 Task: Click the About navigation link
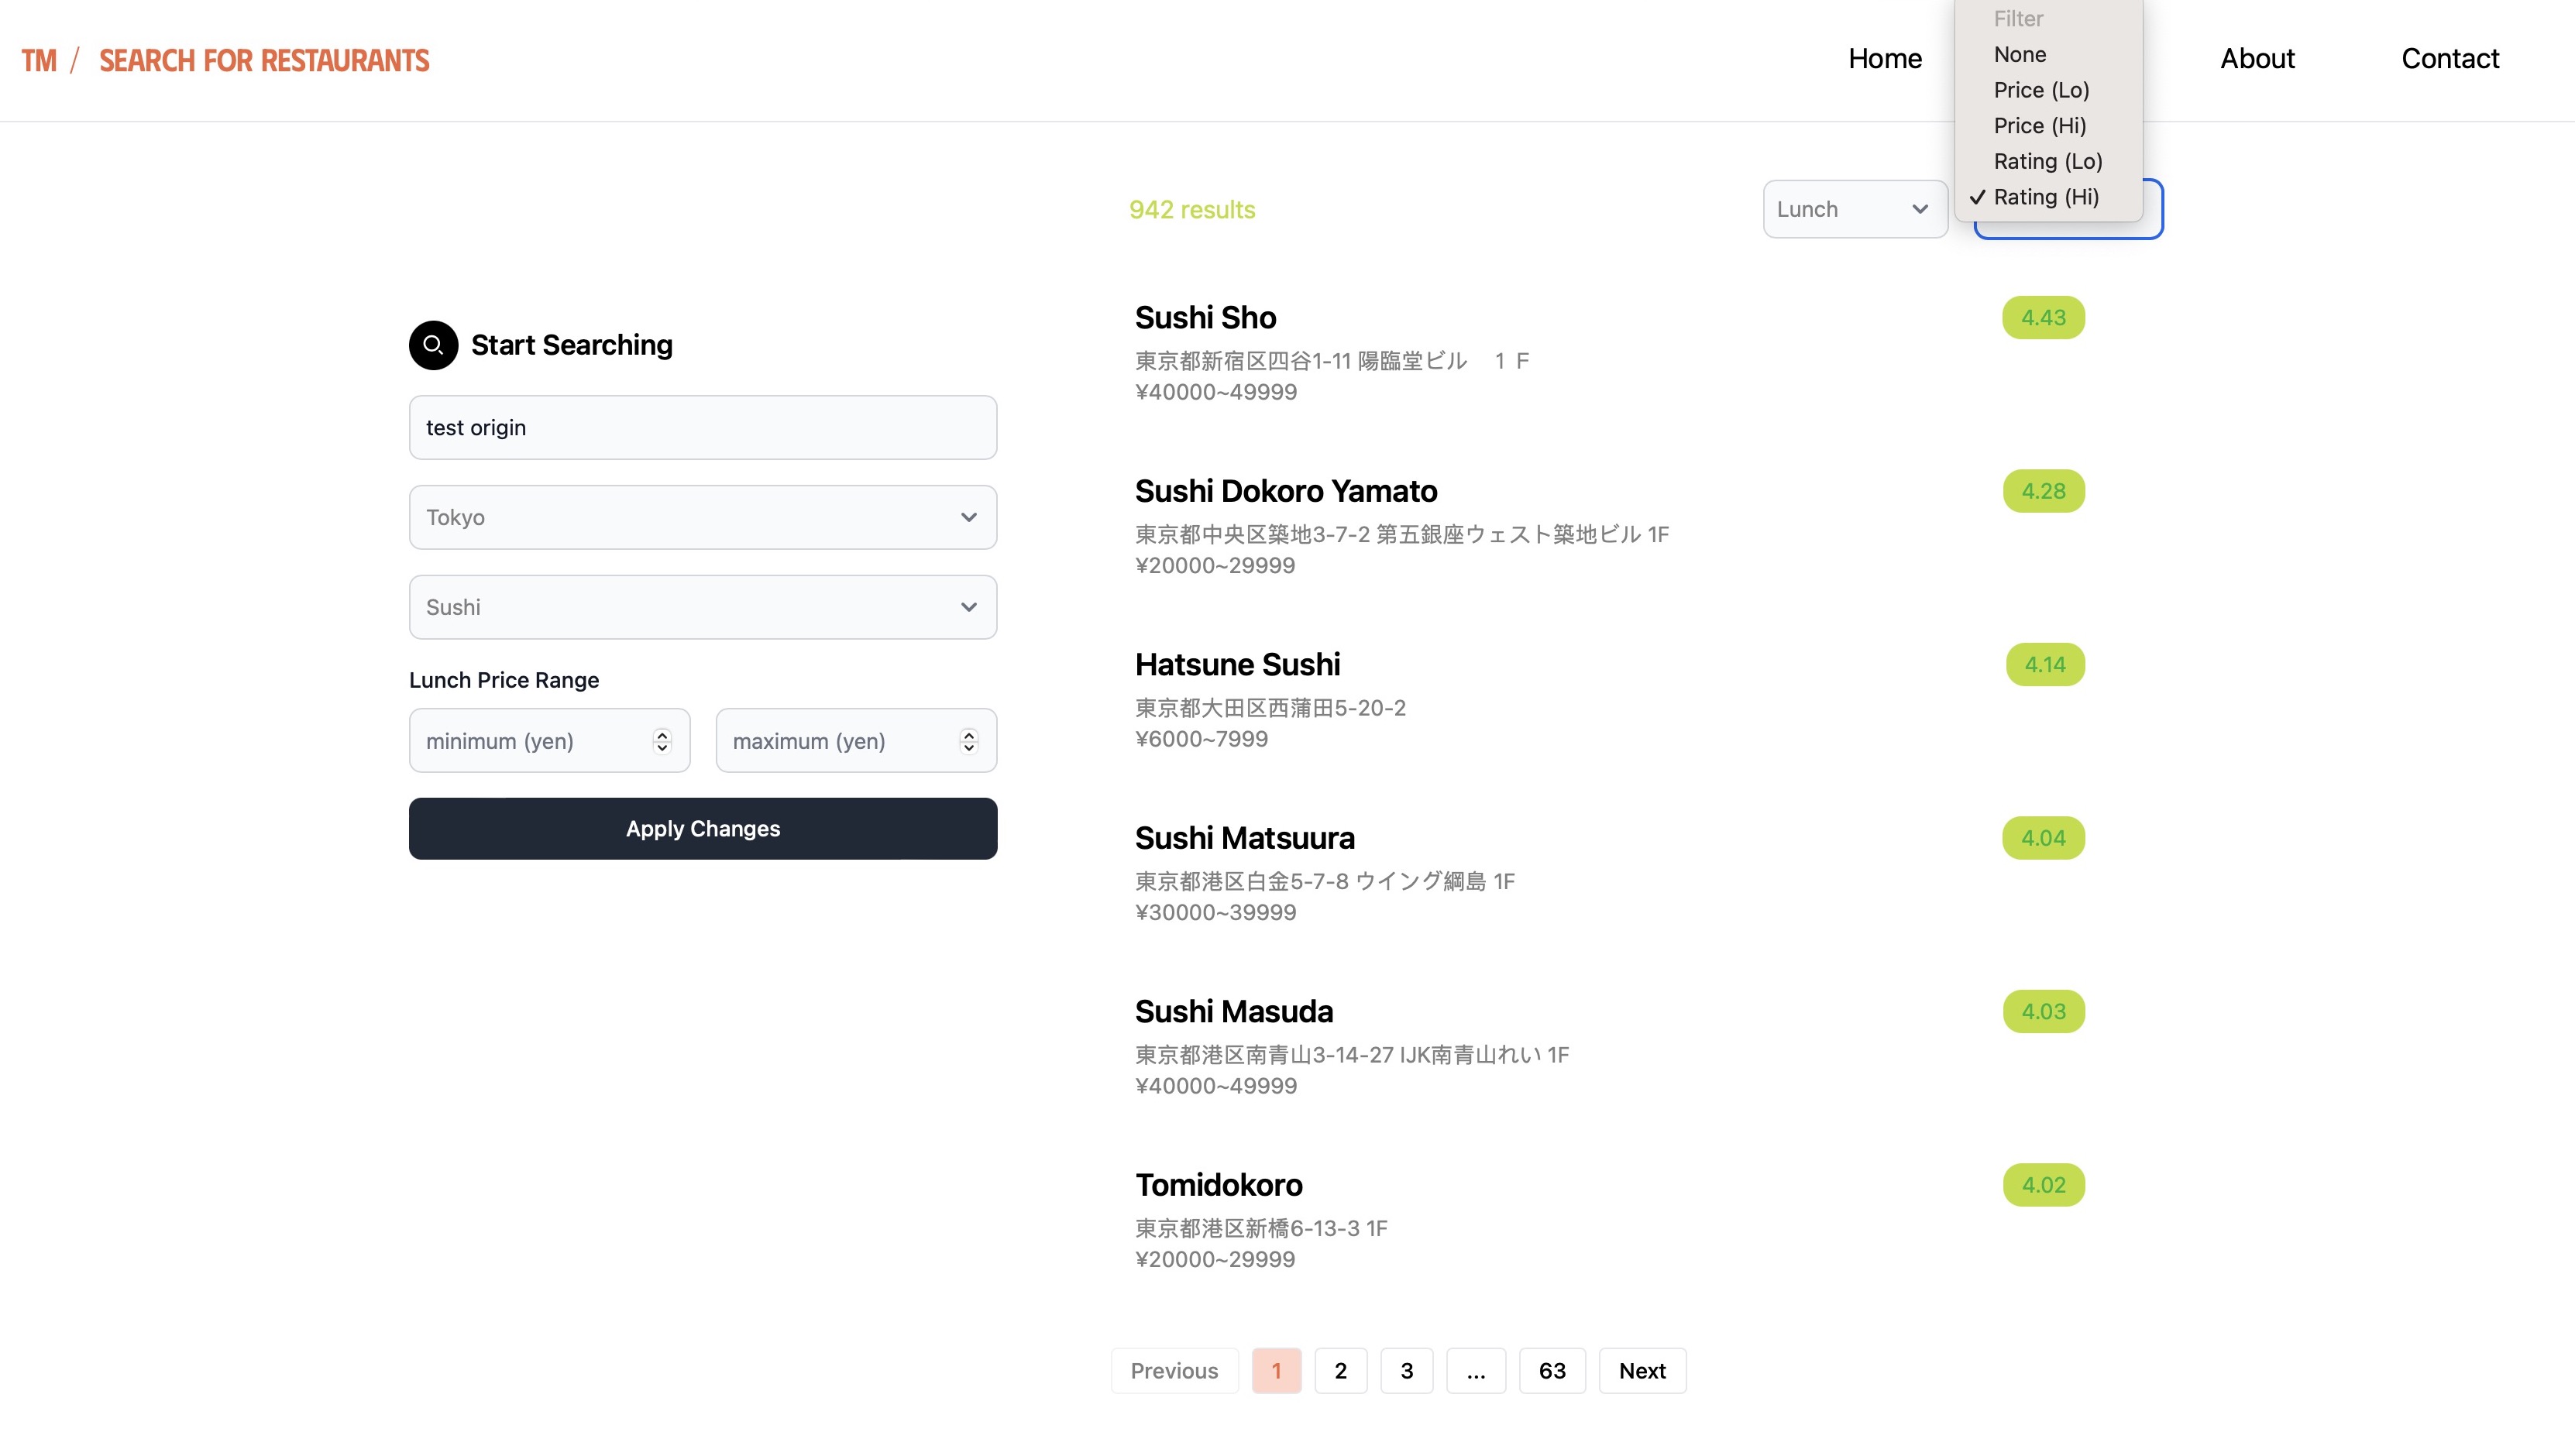(2256, 59)
